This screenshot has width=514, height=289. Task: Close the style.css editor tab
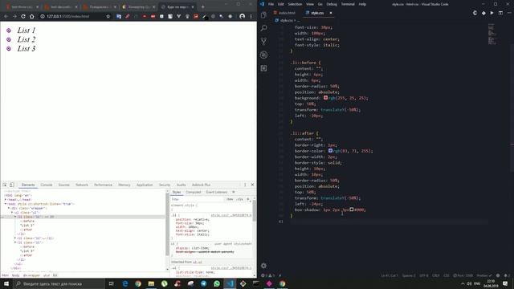pyautogui.click(x=331, y=13)
